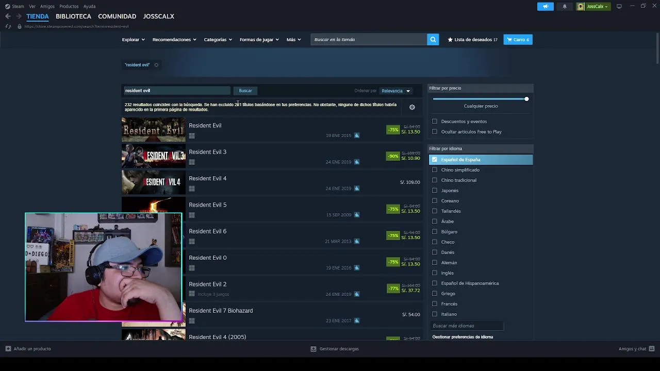Click the Buscar button
660x371 pixels.
[245, 91]
